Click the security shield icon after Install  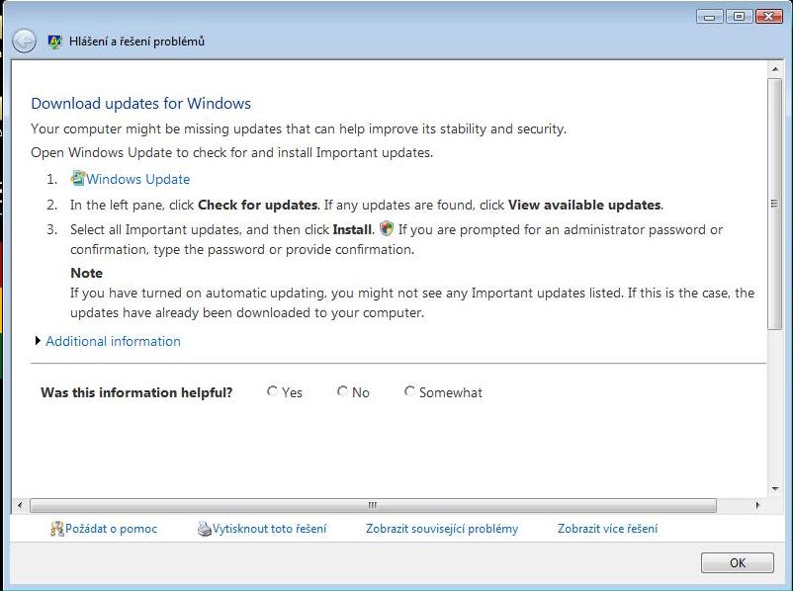click(x=387, y=228)
